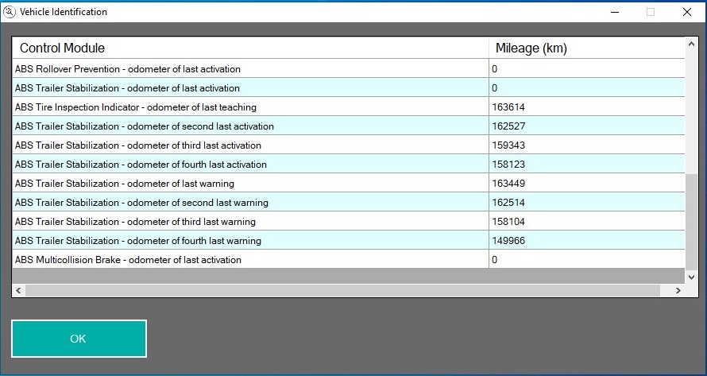
Task: Select Trailer Stabilization fourth last warning row
Action: 349,241
